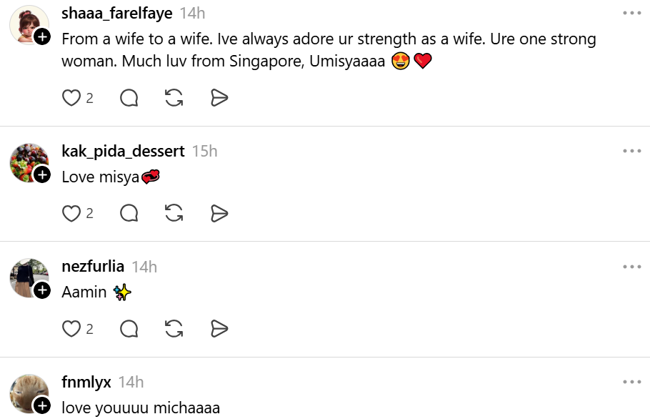
Task: Share shaaa_farelfaye's comment via send icon
Action: pyautogui.click(x=219, y=99)
